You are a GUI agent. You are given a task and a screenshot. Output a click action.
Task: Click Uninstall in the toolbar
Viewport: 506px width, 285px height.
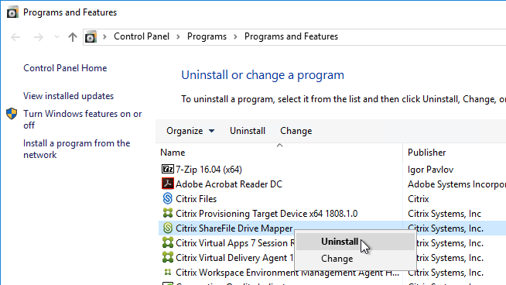click(248, 131)
